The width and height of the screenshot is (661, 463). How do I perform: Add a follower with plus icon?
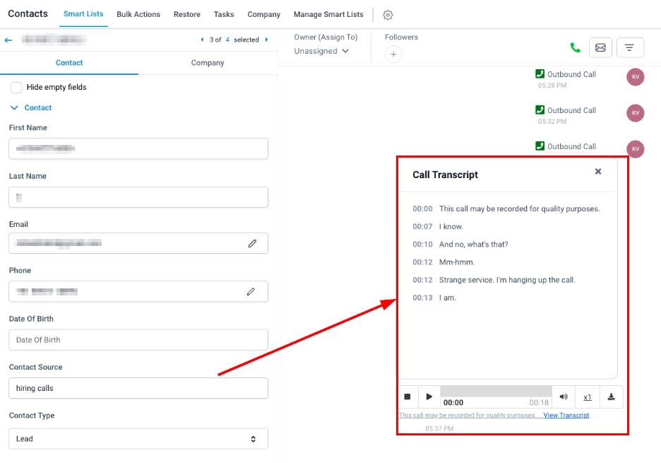(393, 54)
